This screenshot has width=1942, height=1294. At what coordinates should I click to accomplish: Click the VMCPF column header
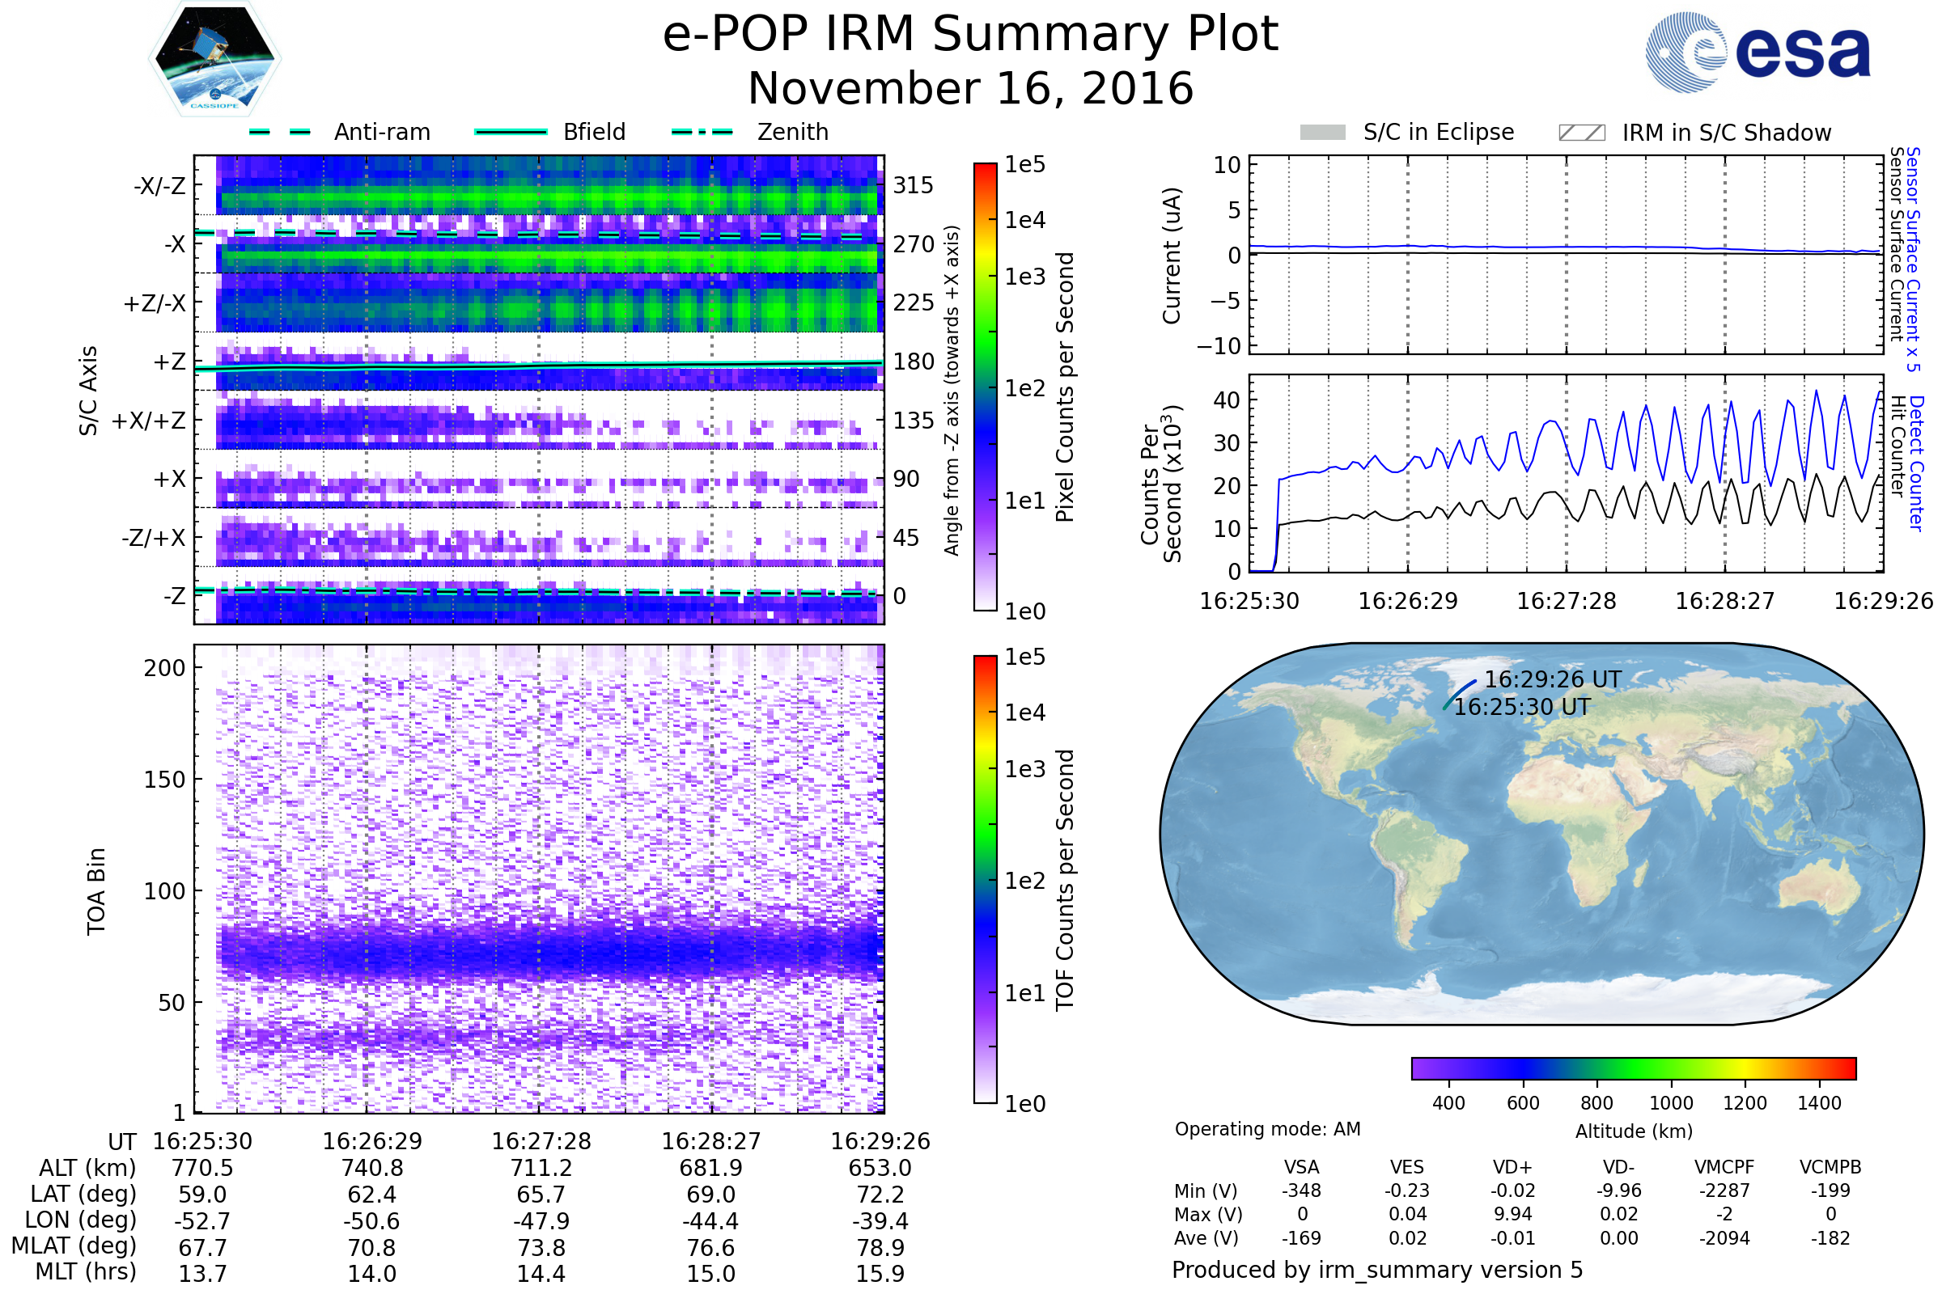[1724, 1167]
